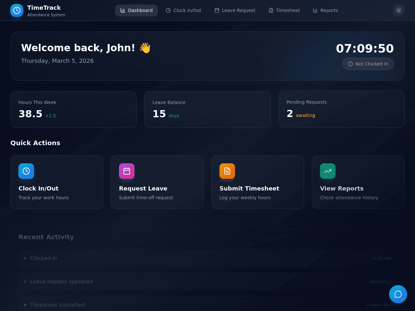415x311 pixels.
Task: Click the Pending Requests stat card
Action: click(341, 109)
